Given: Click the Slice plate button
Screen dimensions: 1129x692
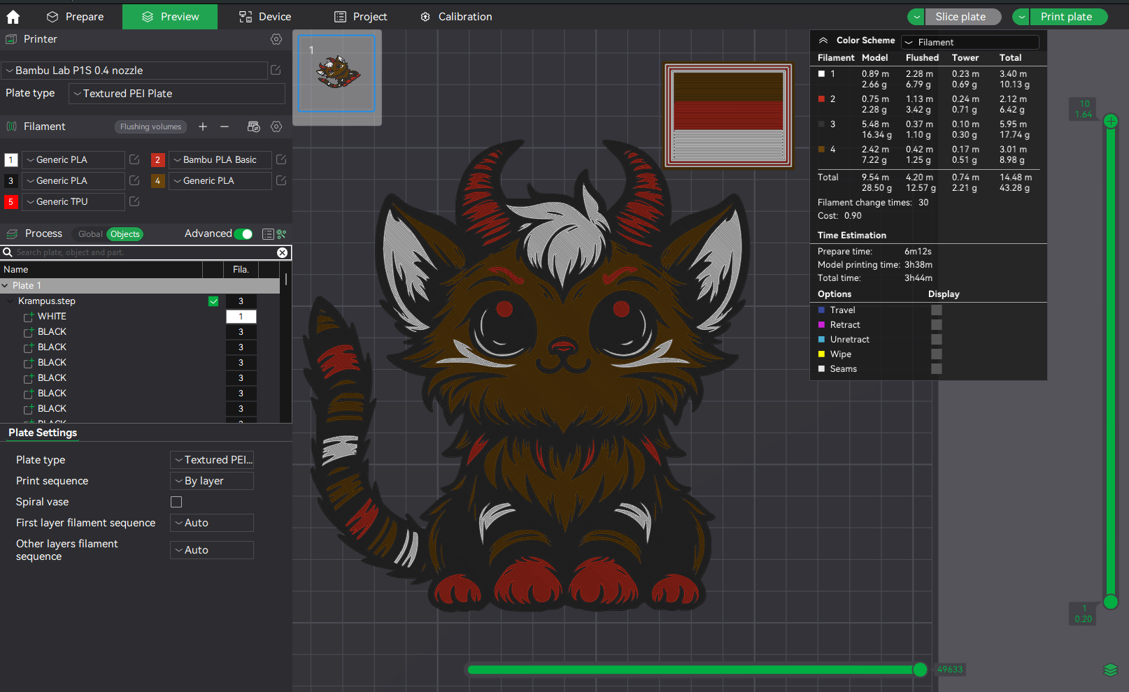Looking at the screenshot, I should (963, 17).
